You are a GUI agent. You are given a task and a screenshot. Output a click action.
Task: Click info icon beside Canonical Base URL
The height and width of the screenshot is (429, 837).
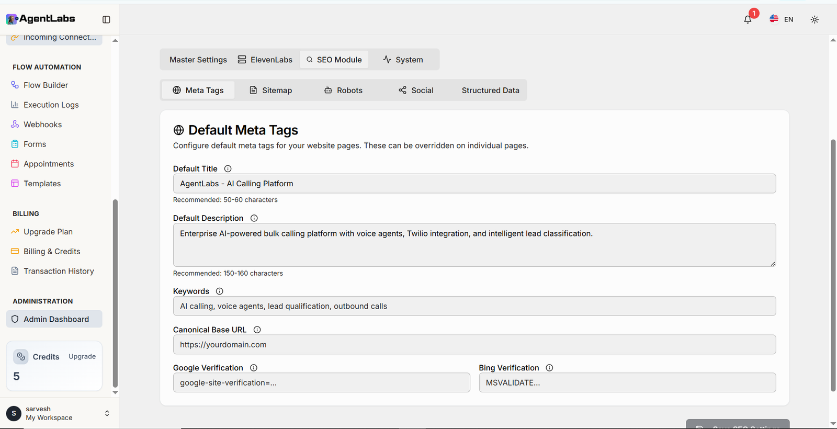(x=257, y=330)
